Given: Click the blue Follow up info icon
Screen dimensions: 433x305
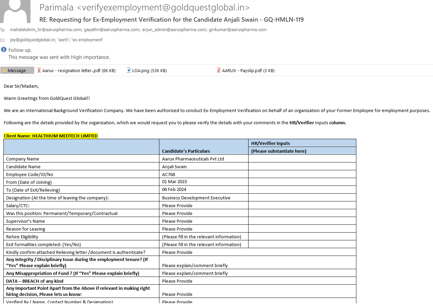Looking at the screenshot, I should point(4,49).
